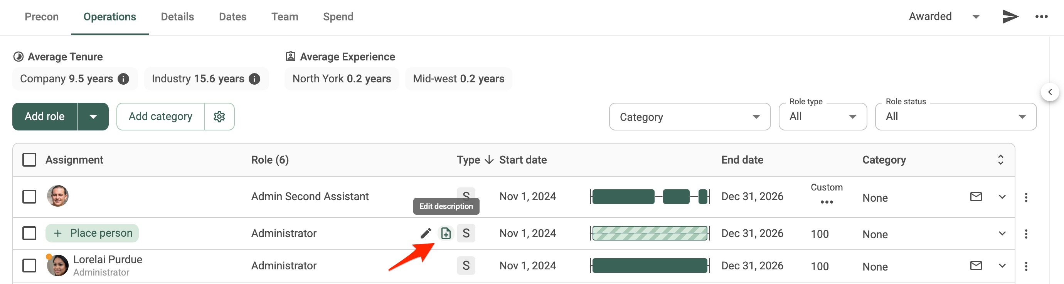Click the Administrator hatched allocation timeline bar
The height and width of the screenshot is (284, 1064).
coord(650,233)
